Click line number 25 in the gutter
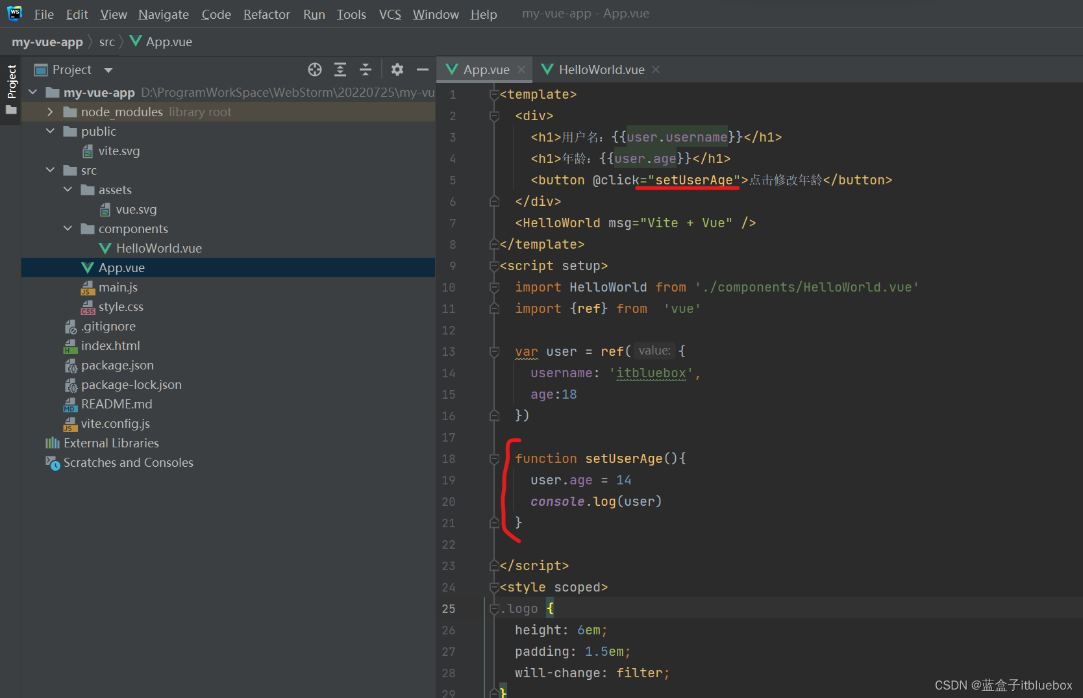1083x698 pixels. [449, 608]
